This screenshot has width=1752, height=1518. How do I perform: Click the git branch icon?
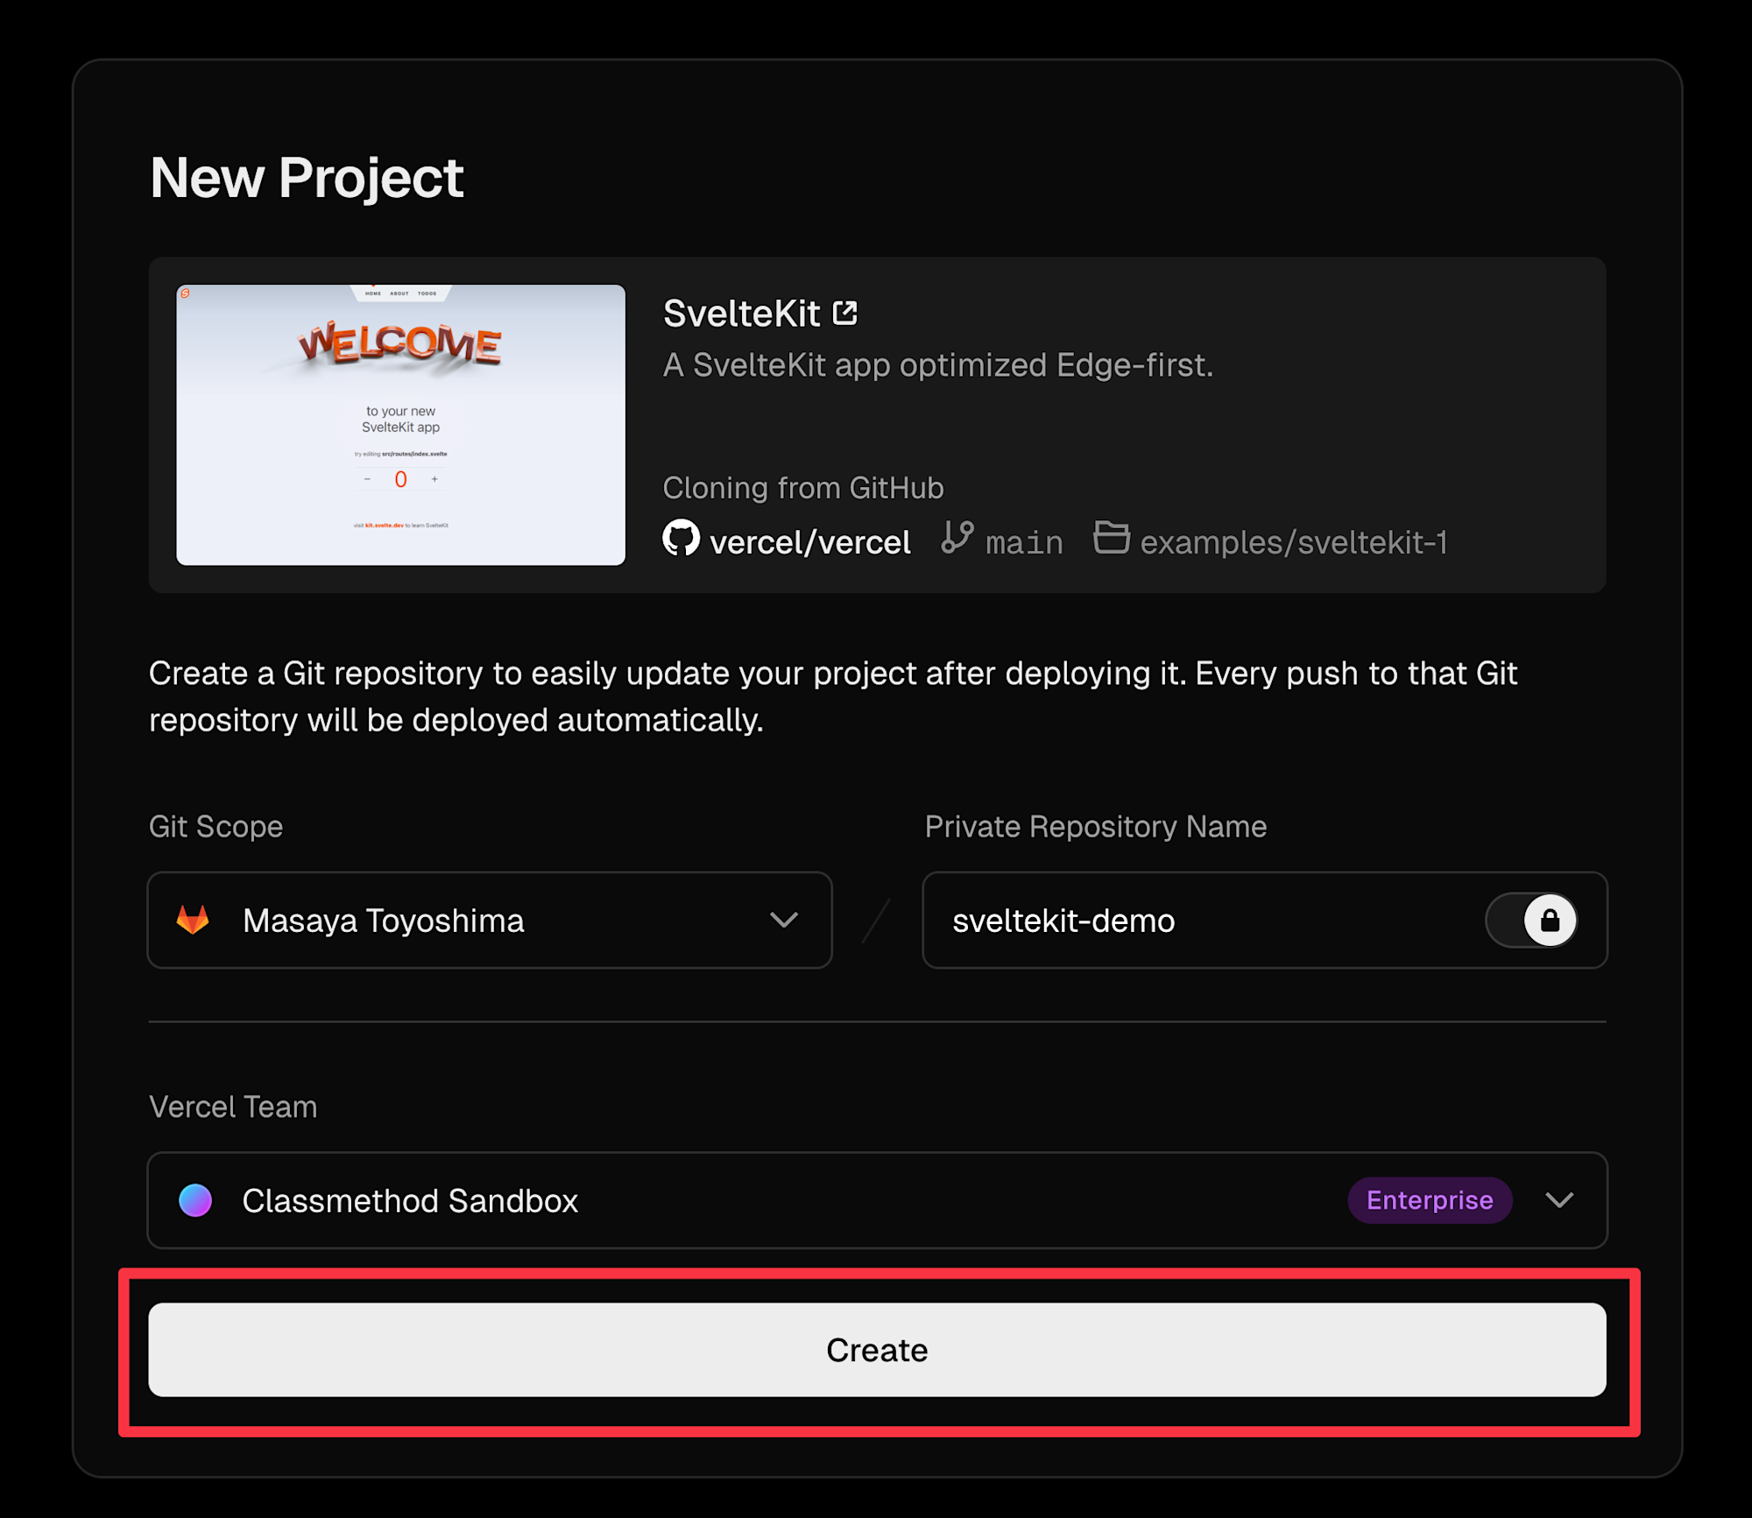click(957, 537)
